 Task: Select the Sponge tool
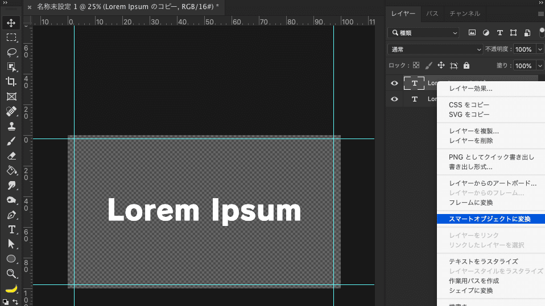point(11,200)
